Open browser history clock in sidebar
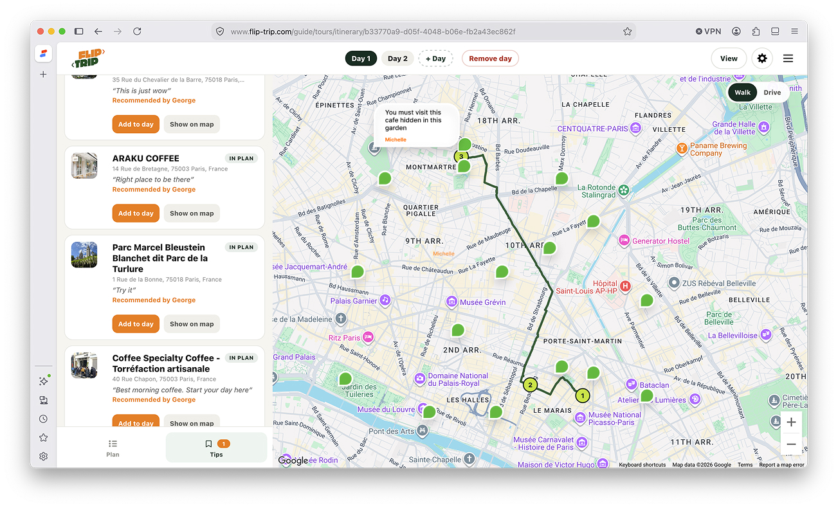This screenshot has height=508, width=838. [43, 419]
